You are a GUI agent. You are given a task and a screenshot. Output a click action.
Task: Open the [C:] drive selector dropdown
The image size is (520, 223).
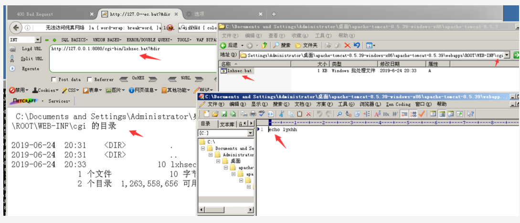250,133
